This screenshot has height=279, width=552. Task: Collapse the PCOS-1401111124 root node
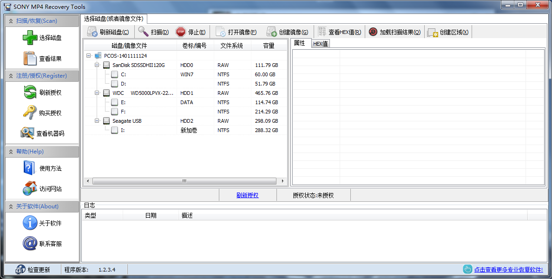coord(88,55)
